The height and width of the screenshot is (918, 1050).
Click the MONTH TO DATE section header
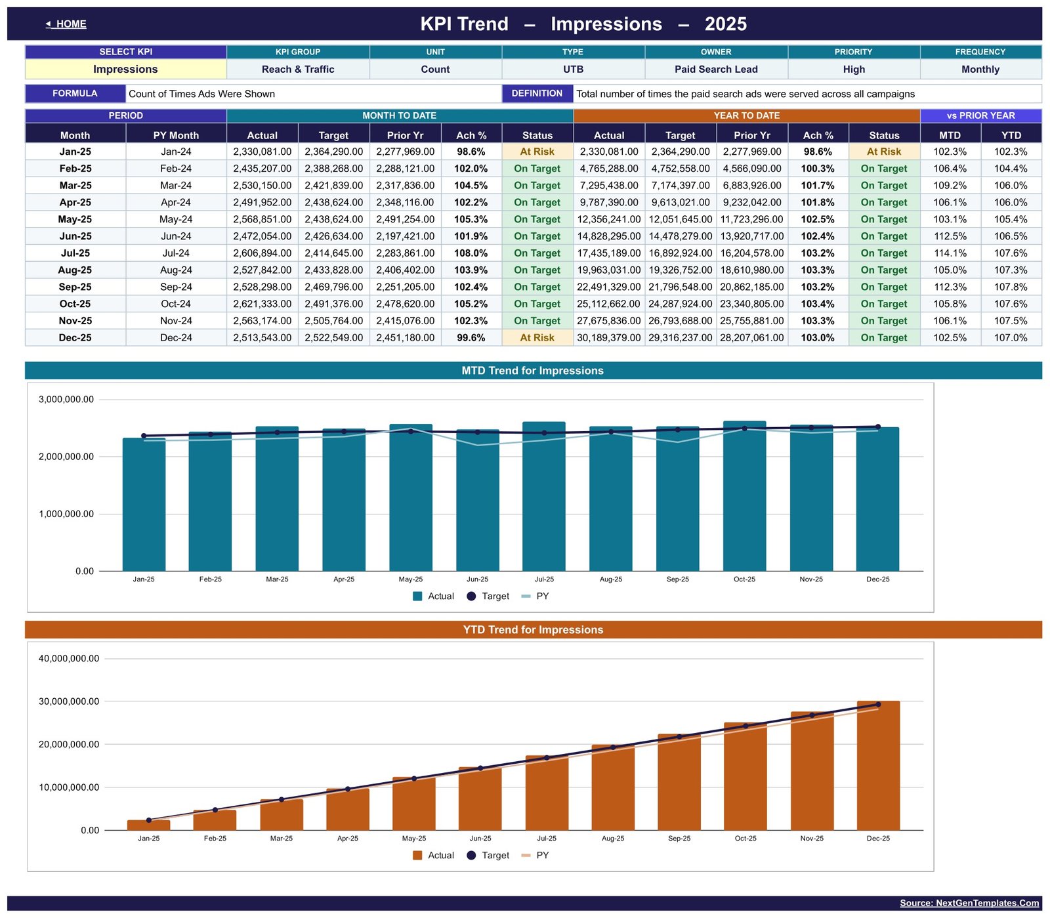pos(400,115)
